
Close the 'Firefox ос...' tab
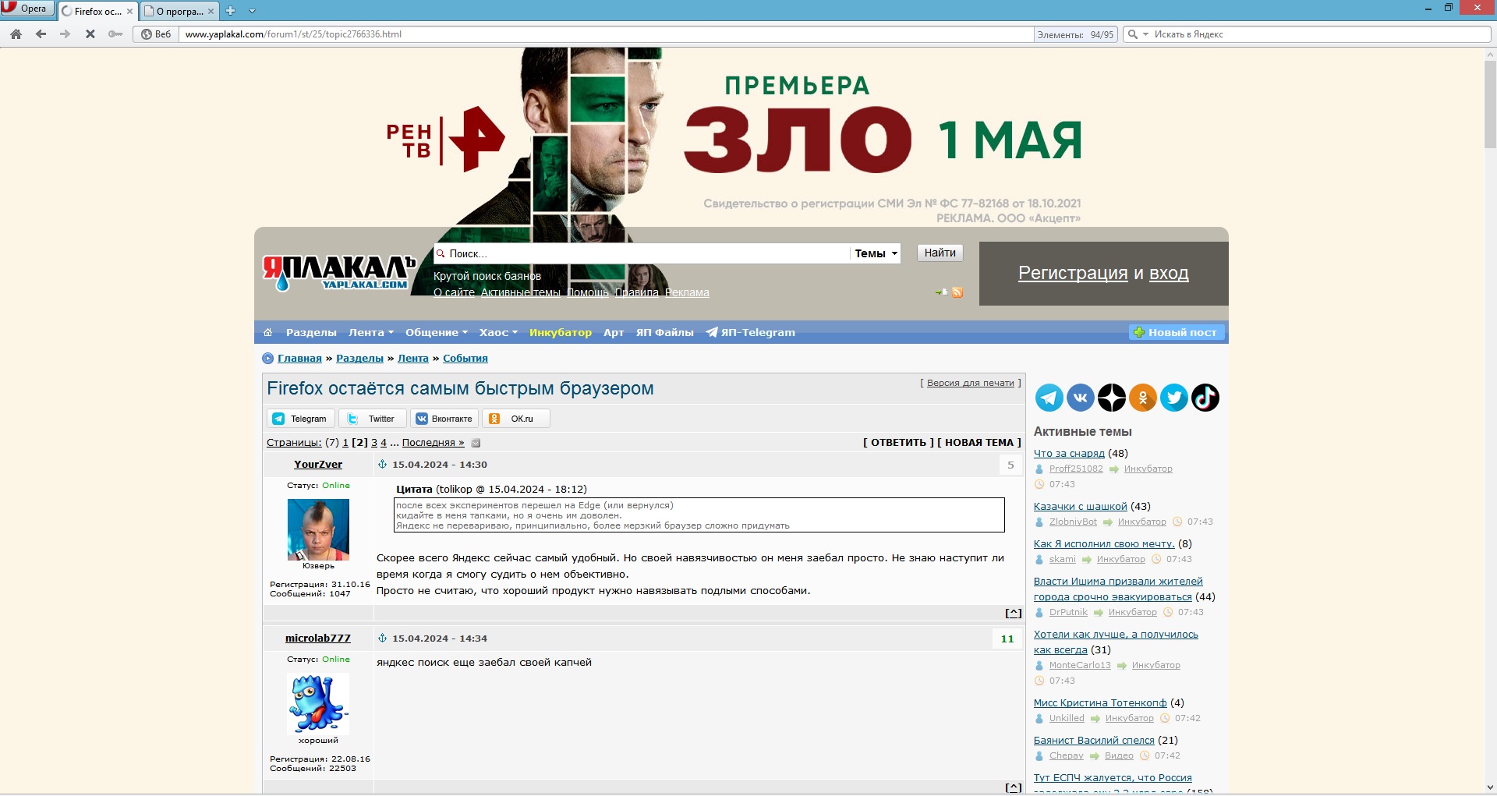coord(129,11)
